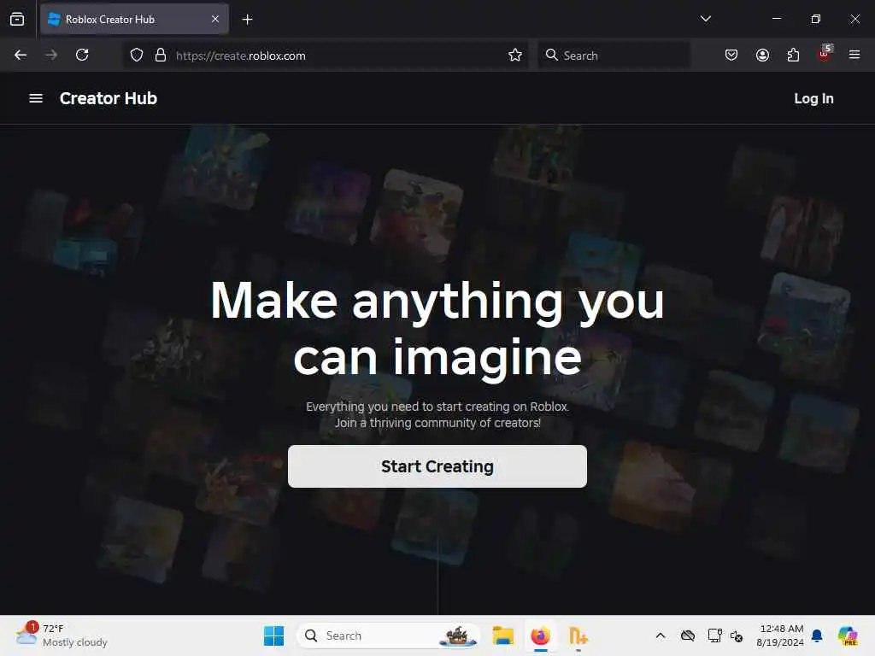Bookmark this page with star
The width and height of the screenshot is (875, 656).
515,56
